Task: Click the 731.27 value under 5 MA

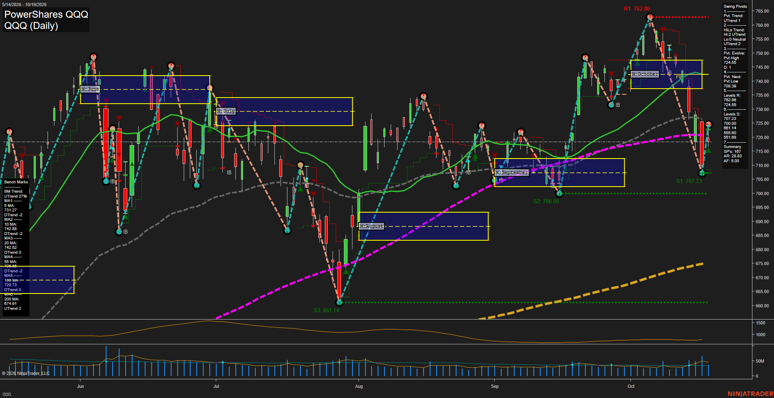Action: (x=11, y=210)
